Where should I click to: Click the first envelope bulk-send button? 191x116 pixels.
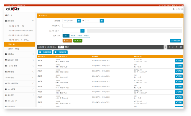point(45,52)
